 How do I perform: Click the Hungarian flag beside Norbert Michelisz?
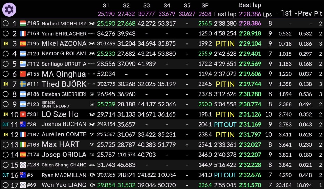(23, 24)
